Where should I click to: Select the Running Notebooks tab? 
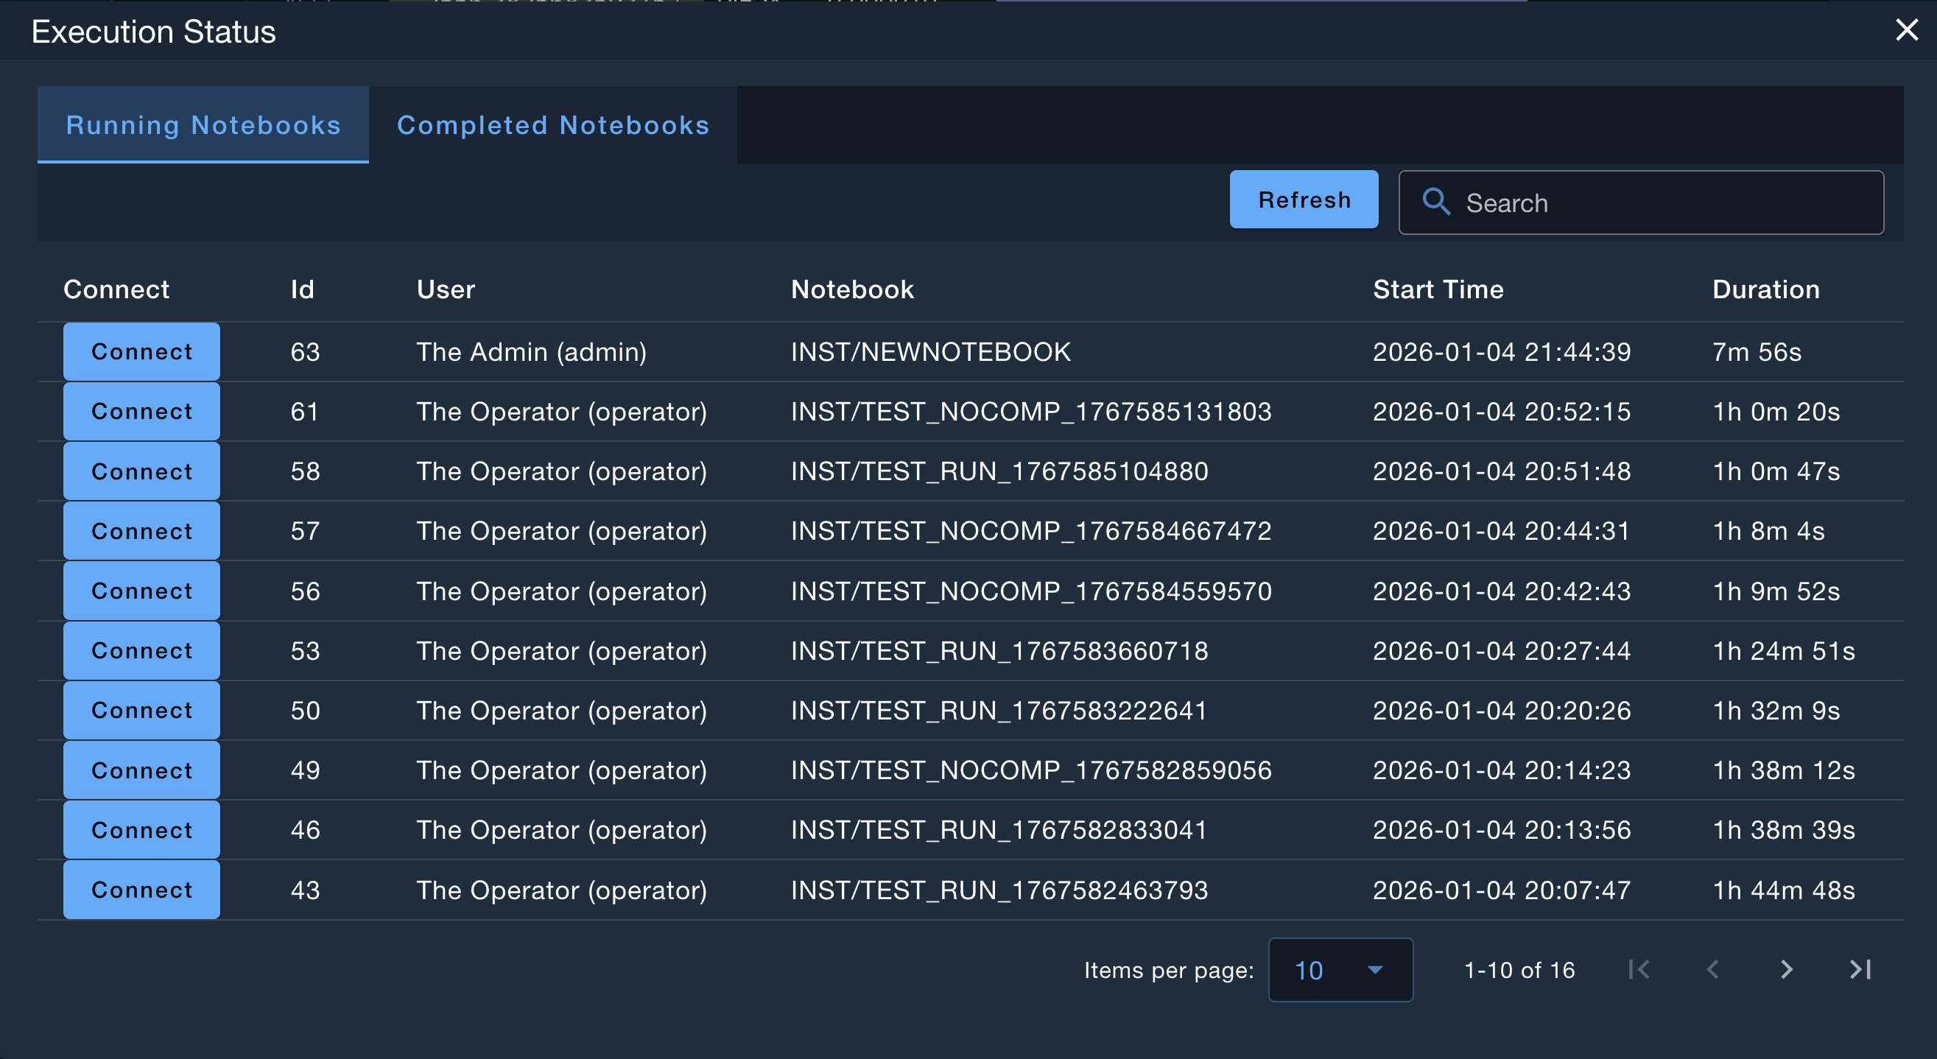[x=203, y=125]
